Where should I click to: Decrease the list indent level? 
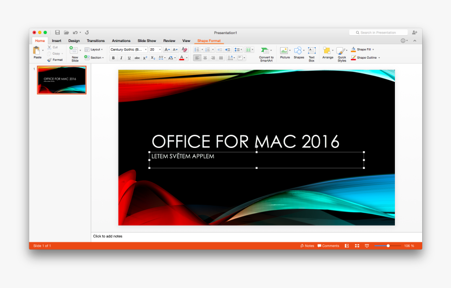220,49
